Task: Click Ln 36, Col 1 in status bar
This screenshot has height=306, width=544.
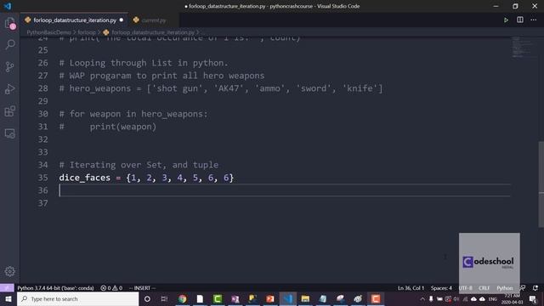Action: pos(411,288)
